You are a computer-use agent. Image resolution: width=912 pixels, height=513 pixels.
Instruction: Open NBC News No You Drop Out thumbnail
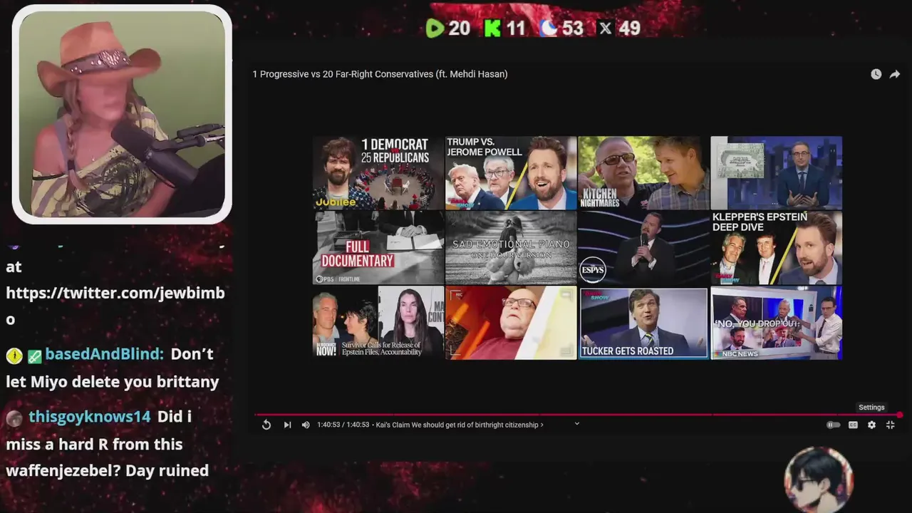pos(776,323)
